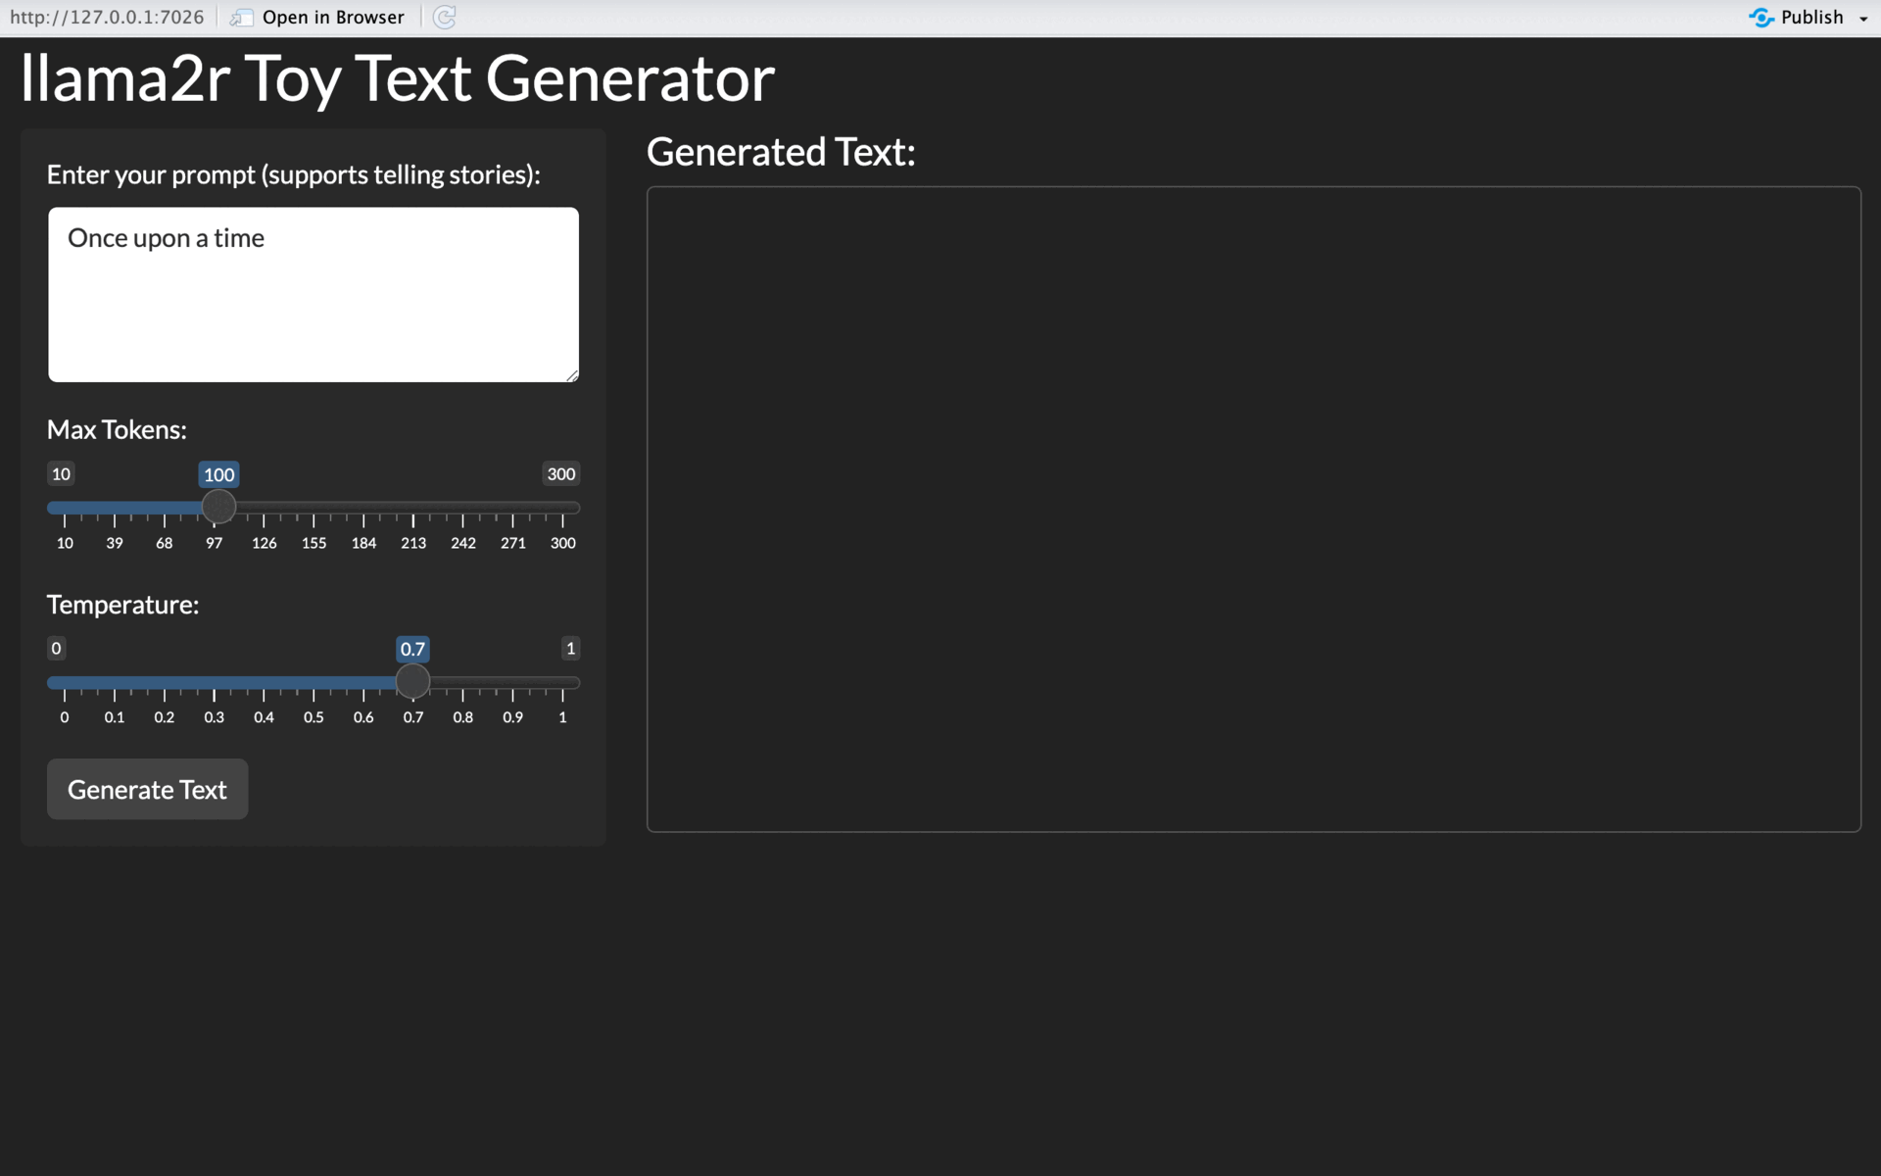This screenshot has height=1176, width=1881.
Task: Click the Publish button label
Action: [1811, 18]
